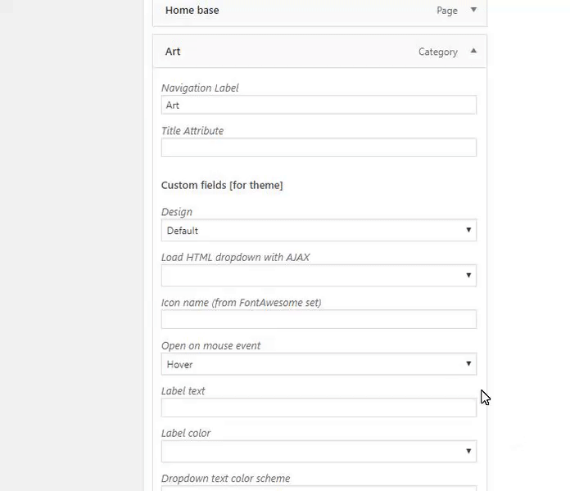Click the Icon name FontAwesome input field
Image resolution: width=570 pixels, height=491 pixels.
pyautogui.click(x=319, y=319)
